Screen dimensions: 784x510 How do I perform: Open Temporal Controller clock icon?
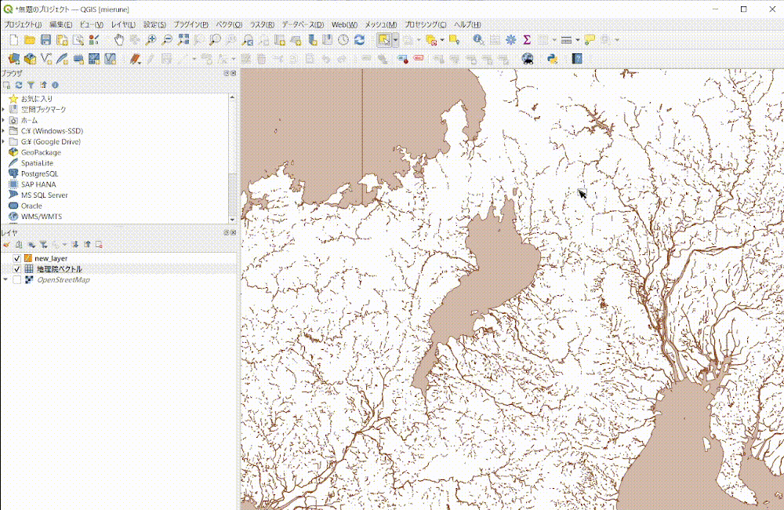[x=343, y=40]
